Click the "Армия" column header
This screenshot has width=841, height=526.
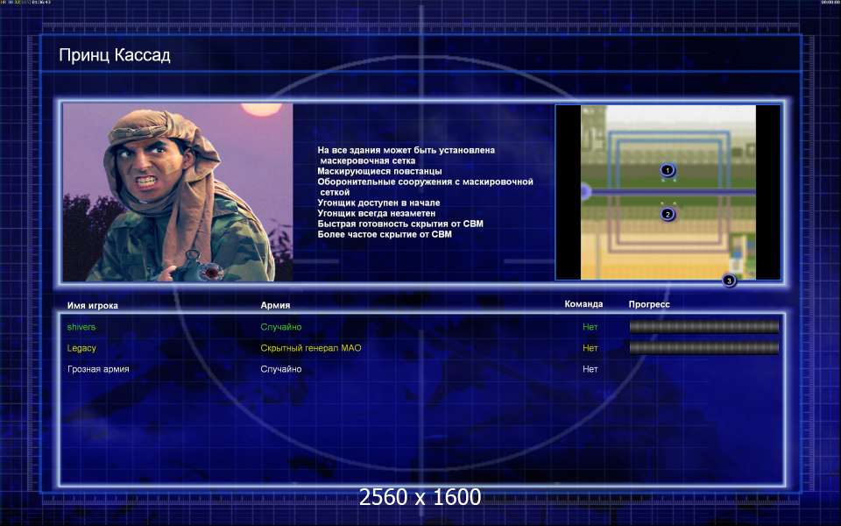[x=275, y=305]
